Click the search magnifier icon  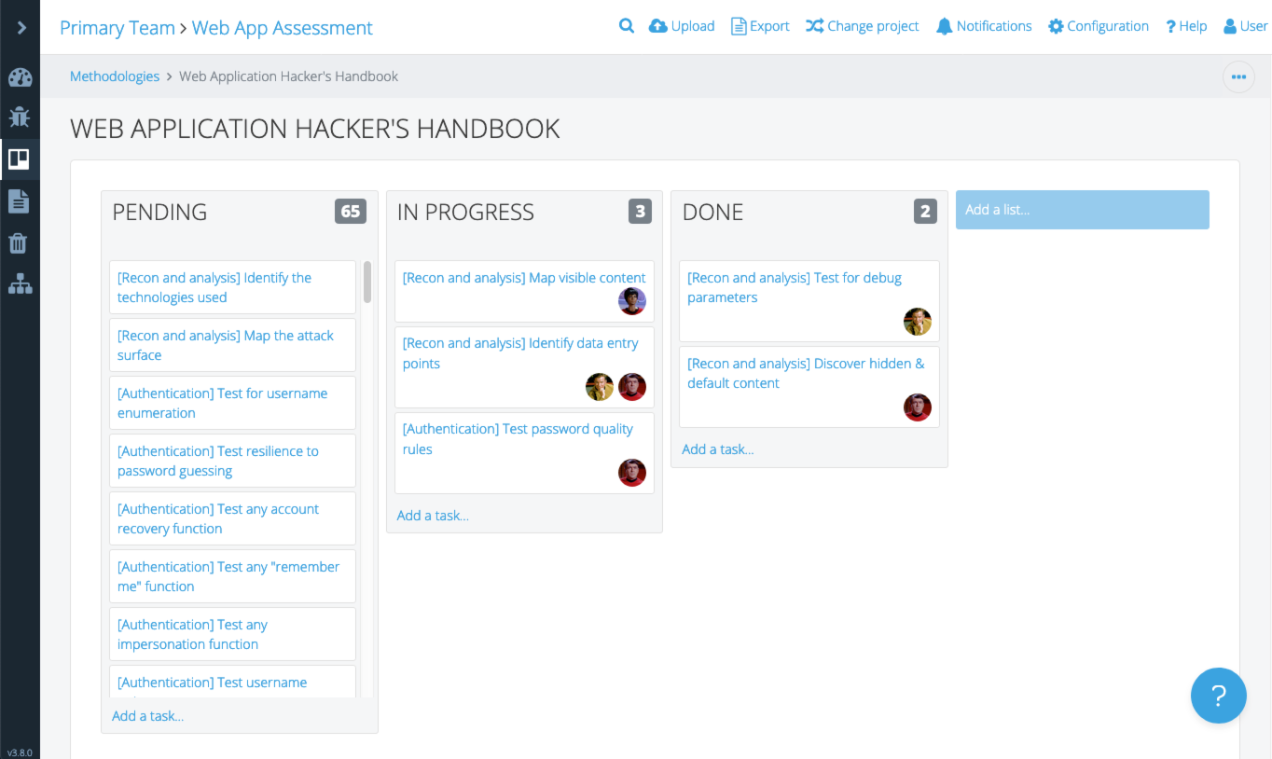627,26
